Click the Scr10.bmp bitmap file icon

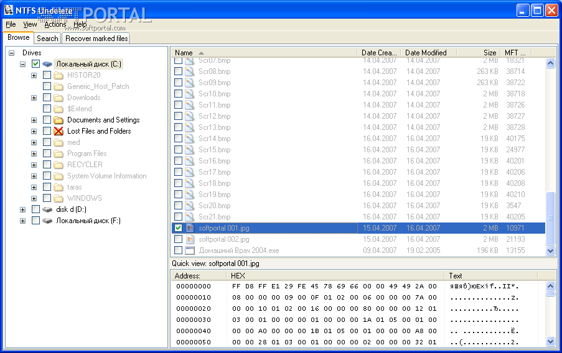(190, 94)
